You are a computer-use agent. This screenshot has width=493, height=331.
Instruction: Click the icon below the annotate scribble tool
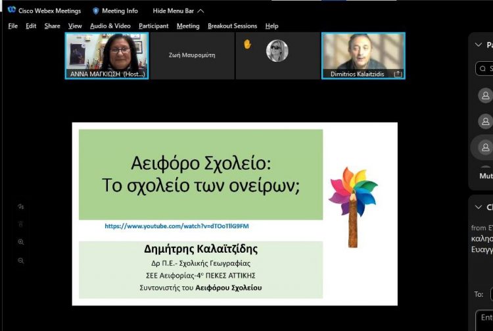pos(21,224)
